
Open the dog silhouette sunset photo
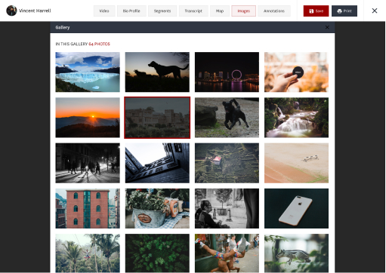[x=157, y=72]
